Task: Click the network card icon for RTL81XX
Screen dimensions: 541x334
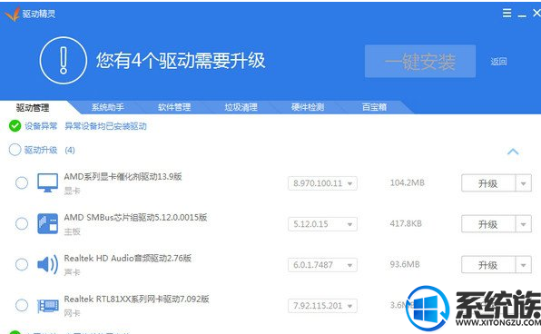Action: (x=47, y=306)
